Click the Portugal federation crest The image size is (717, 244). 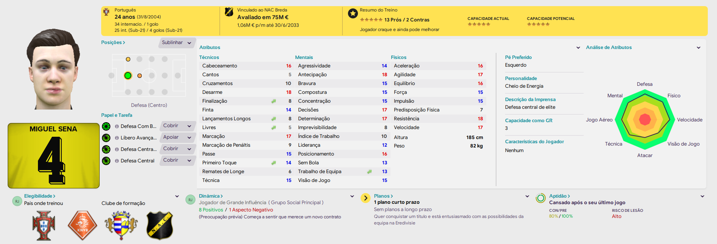(44, 226)
